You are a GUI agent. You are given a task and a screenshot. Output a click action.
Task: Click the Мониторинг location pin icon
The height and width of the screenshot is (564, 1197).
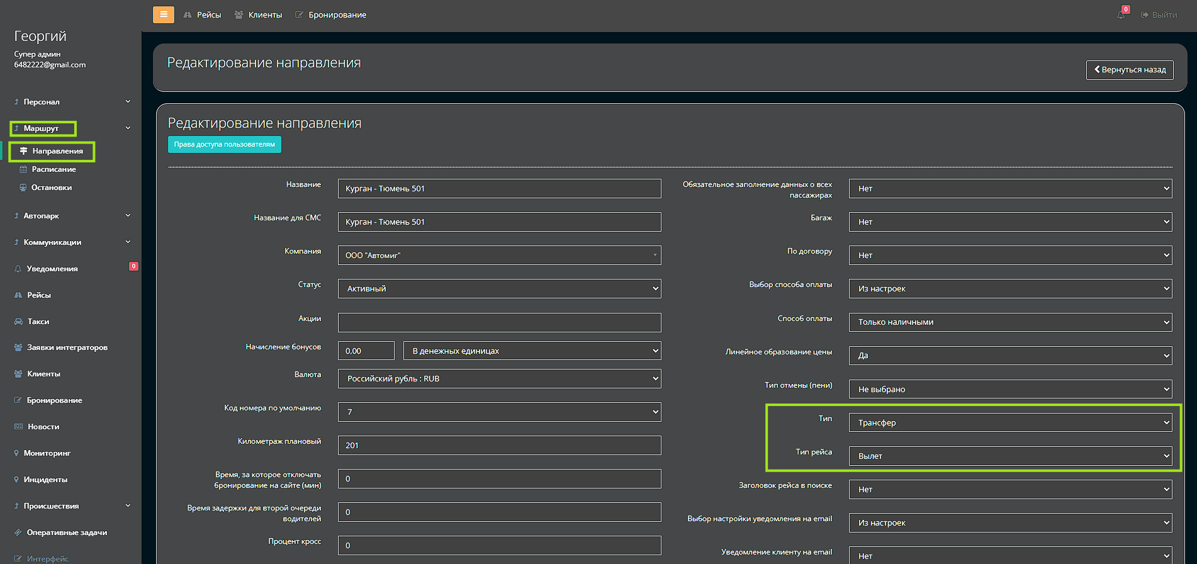16,453
